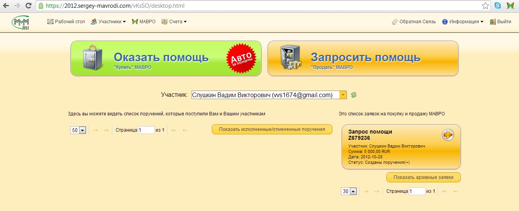Open request Z679236 with arrow icon

point(448,135)
